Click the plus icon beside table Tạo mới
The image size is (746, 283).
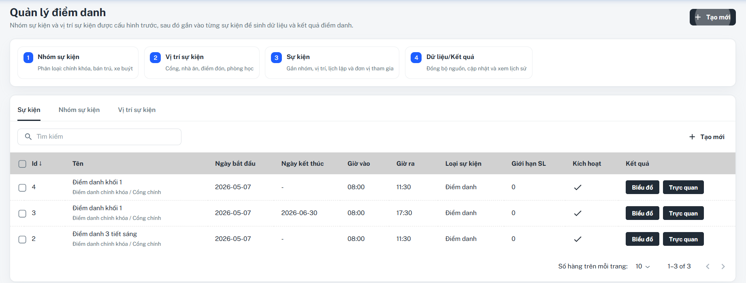692,137
